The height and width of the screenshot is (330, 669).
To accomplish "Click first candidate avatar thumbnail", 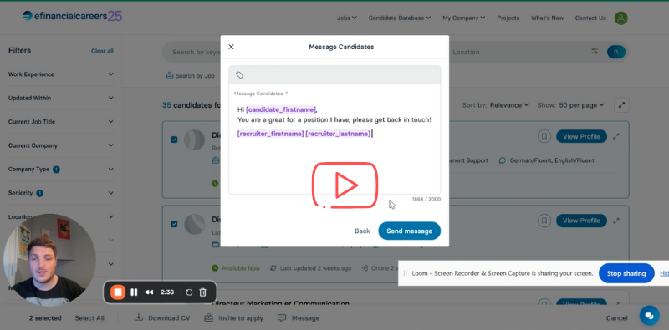I will click(195, 140).
